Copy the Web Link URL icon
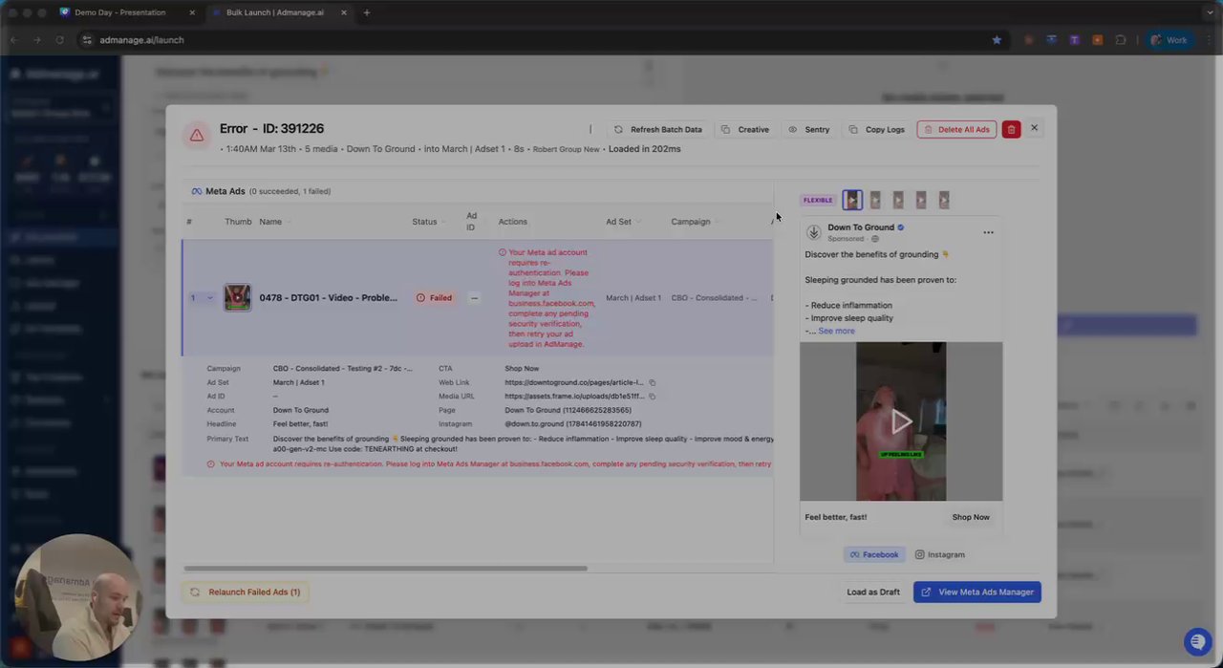The height and width of the screenshot is (668, 1223). tap(653, 382)
